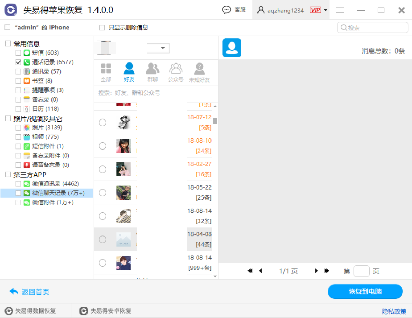Click the 短信附件 attachment icon

coord(27,146)
